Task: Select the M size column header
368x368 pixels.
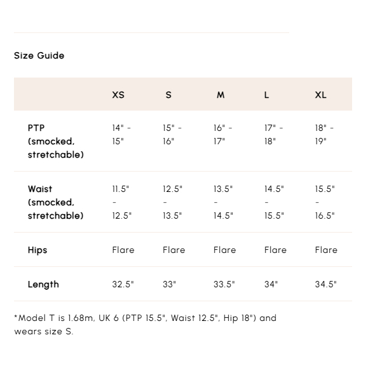Action: click(x=221, y=95)
